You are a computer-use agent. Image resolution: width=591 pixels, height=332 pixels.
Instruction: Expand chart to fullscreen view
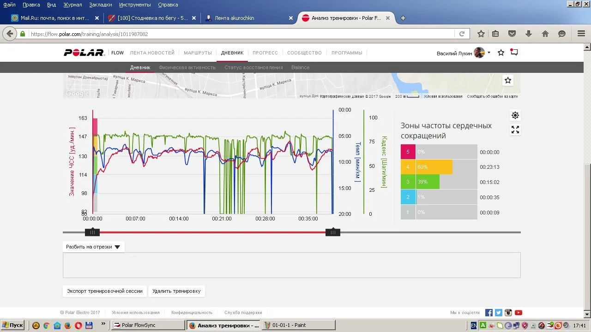point(515,130)
